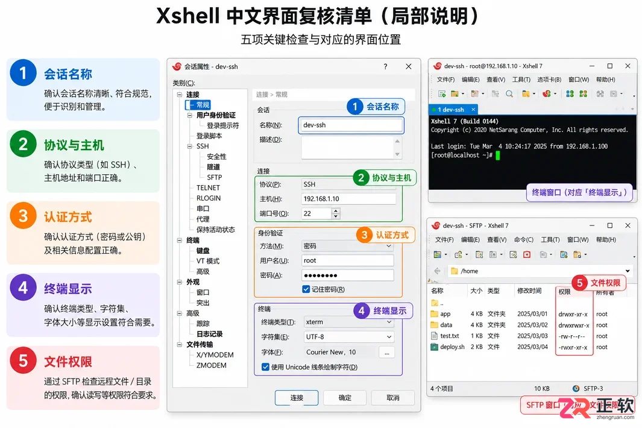Image resolution: width=642 pixels, height=428 pixels.
Task: Open the 终端类型 xterm dropdown
Action: pyautogui.click(x=389, y=322)
